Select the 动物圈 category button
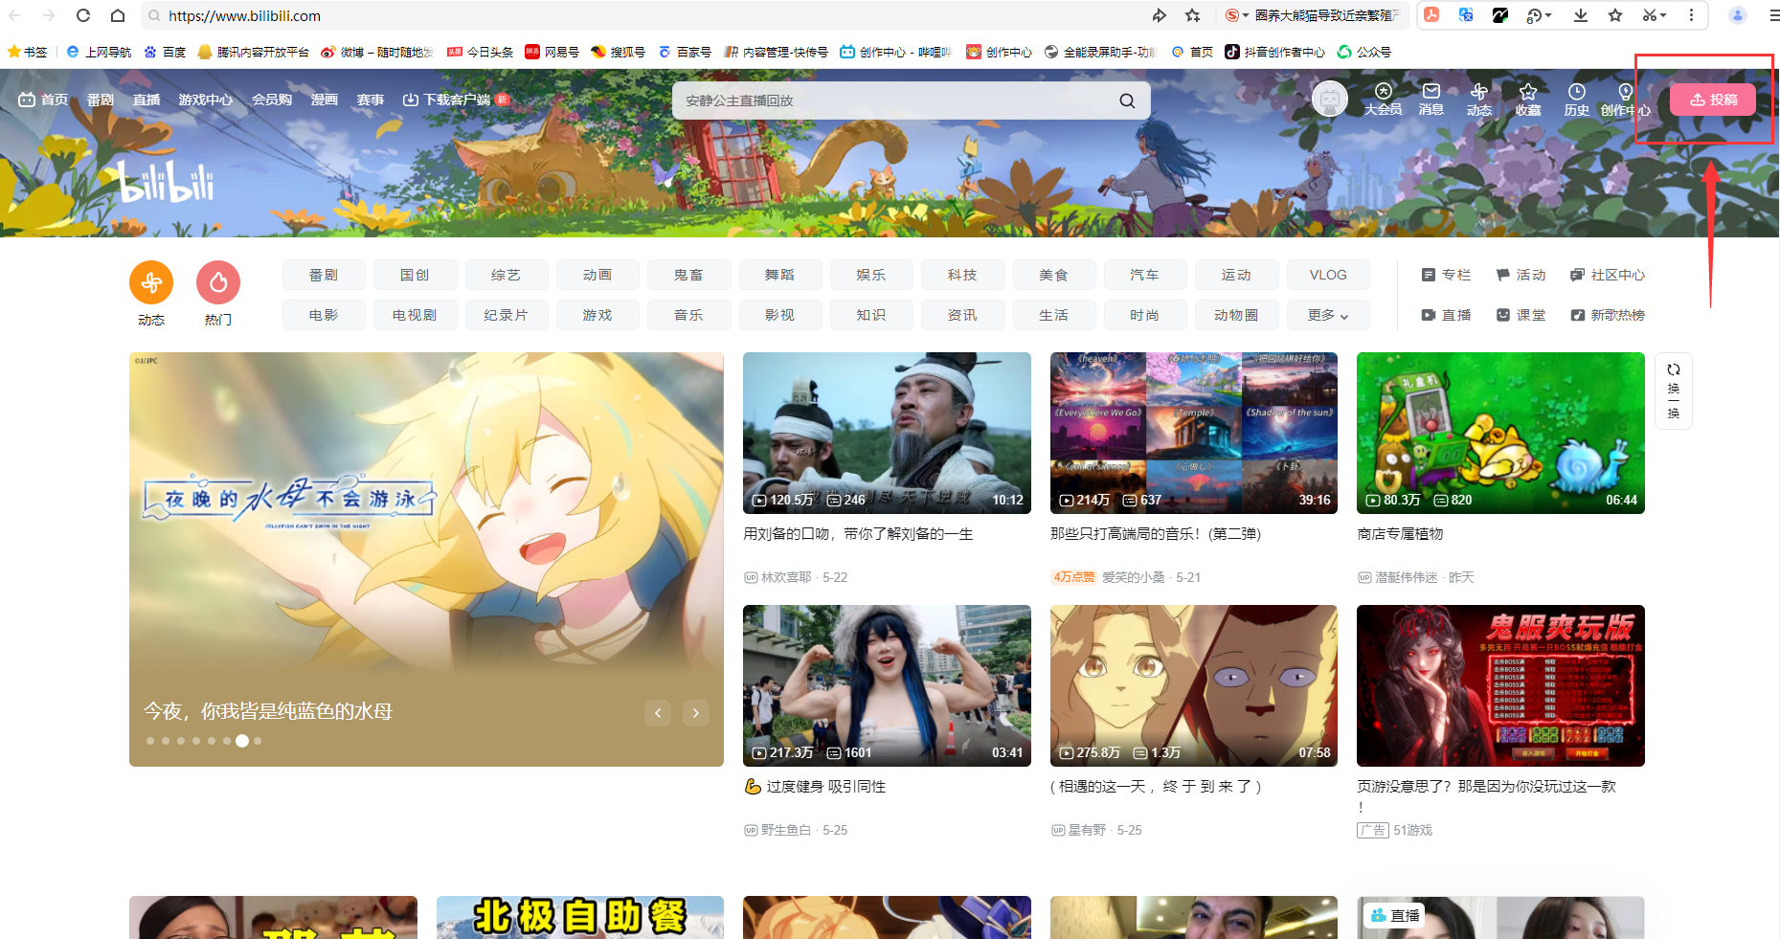Image resolution: width=1780 pixels, height=939 pixels. click(x=1236, y=315)
